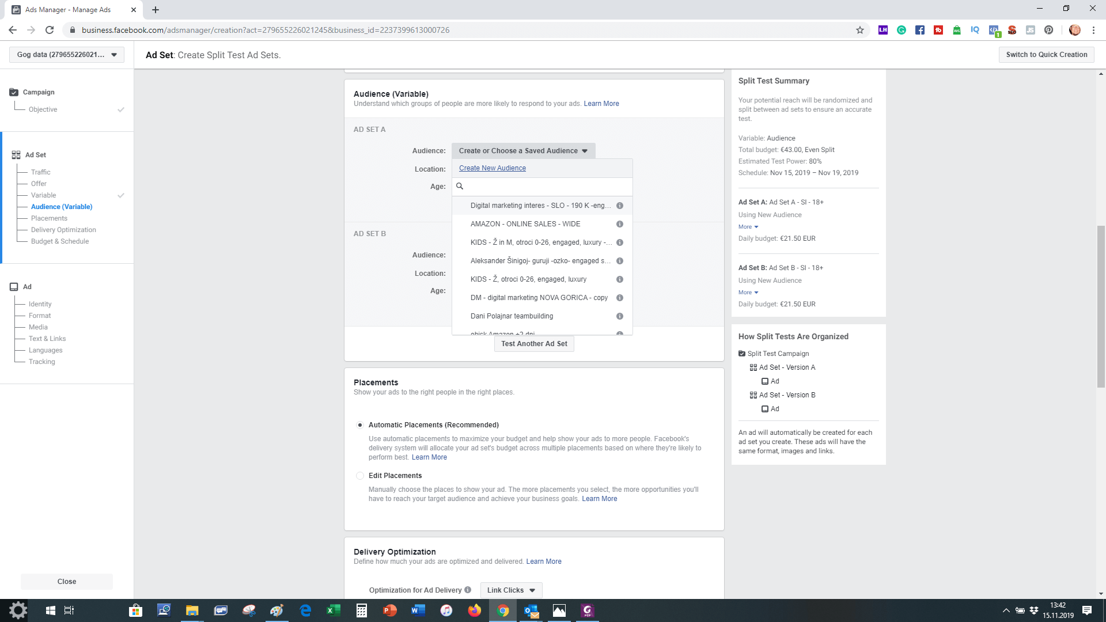The image size is (1106, 622).
Task: Open Excel from the Windows taskbar
Action: (333, 610)
